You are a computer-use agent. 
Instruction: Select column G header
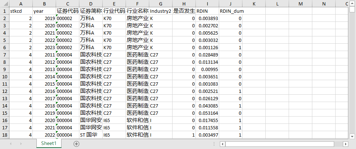161,4
